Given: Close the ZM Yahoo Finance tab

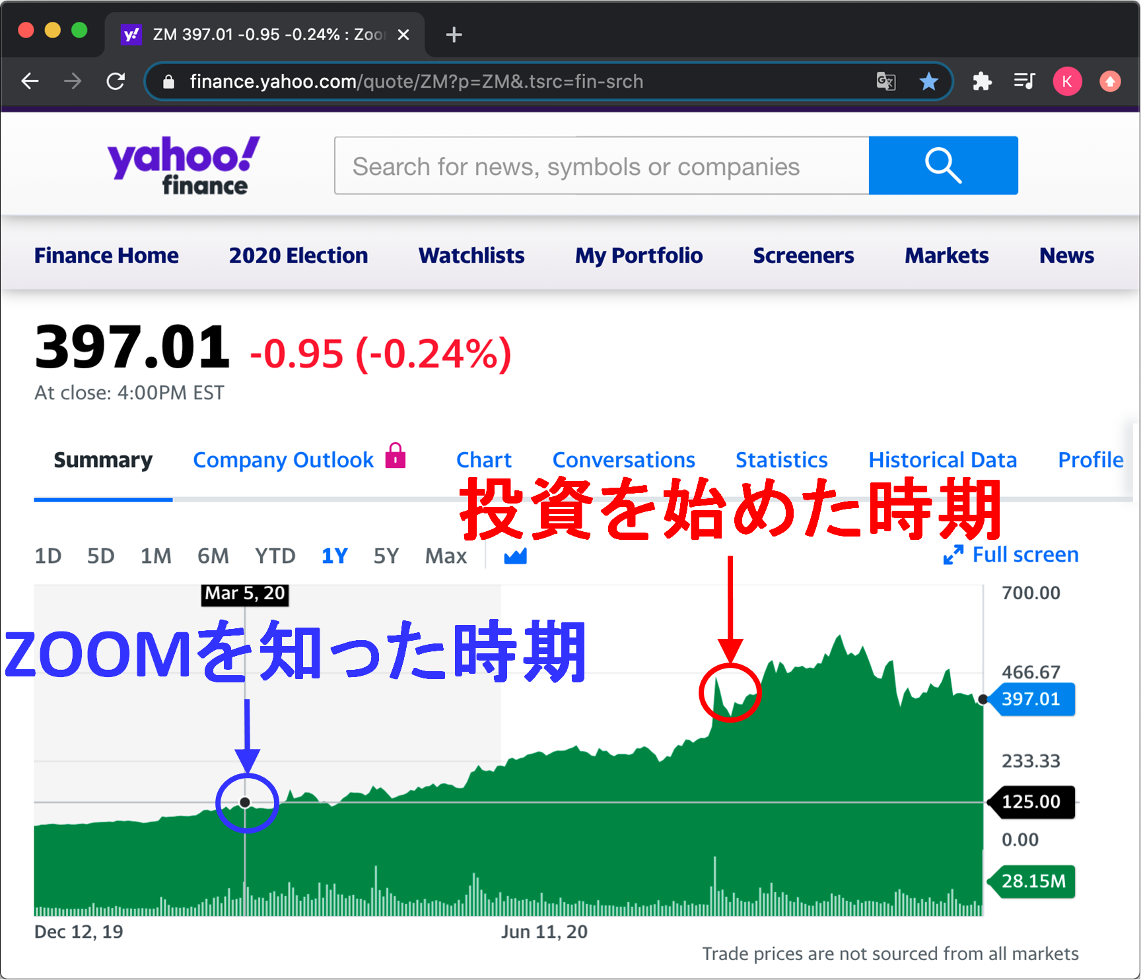Looking at the screenshot, I should pyautogui.click(x=403, y=34).
